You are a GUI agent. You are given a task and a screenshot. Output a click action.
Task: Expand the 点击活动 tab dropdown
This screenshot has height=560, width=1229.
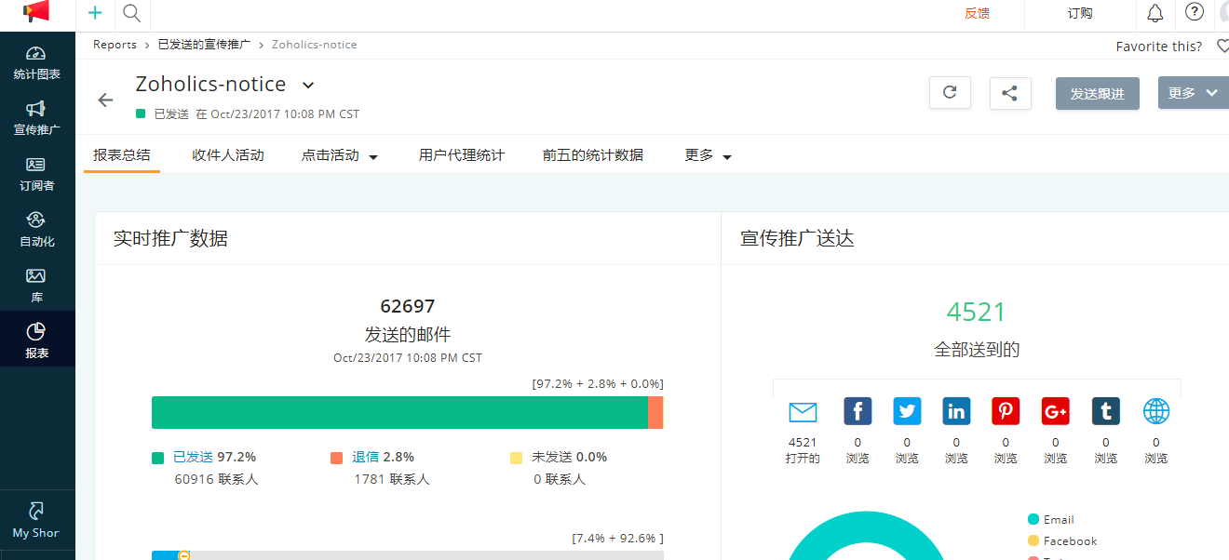[x=340, y=155]
